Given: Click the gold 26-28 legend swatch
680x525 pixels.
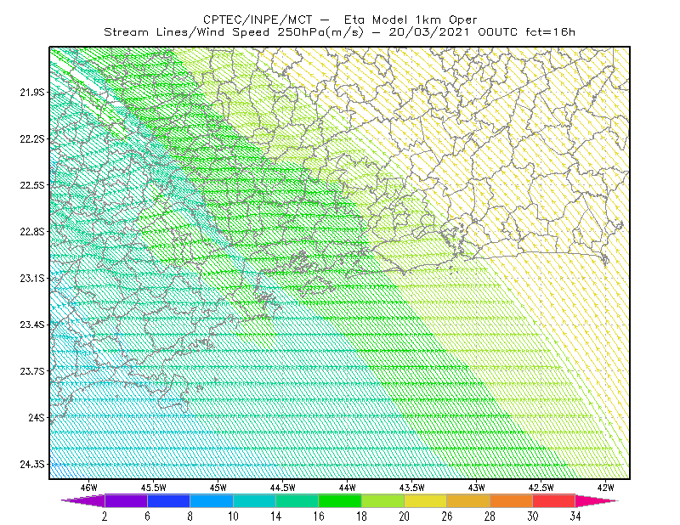Looking at the screenshot, I should [468, 500].
